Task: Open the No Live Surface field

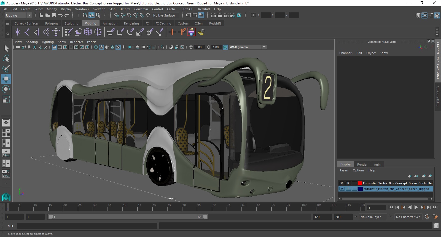Action: tap(165, 15)
